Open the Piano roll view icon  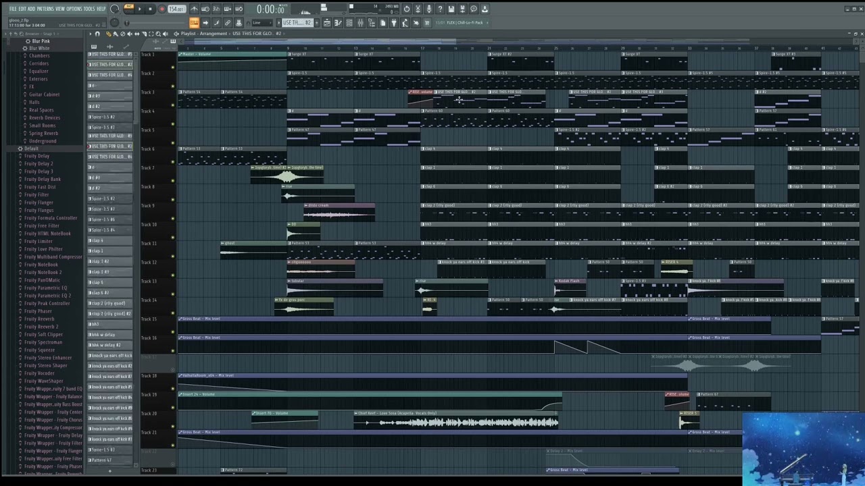coord(338,22)
